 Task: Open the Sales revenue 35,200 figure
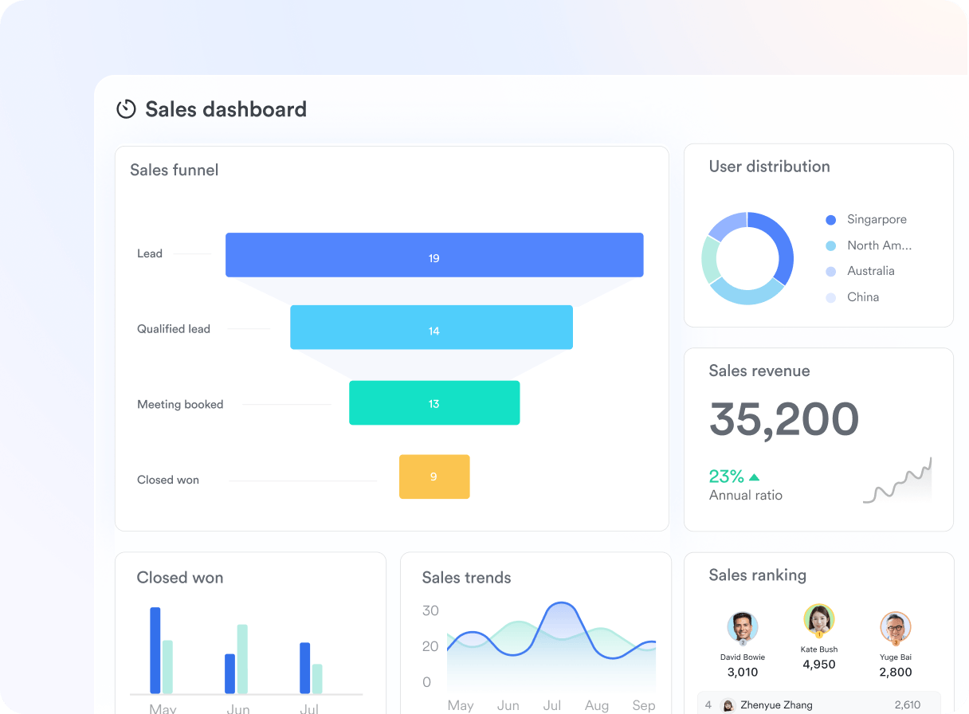point(784,419)
